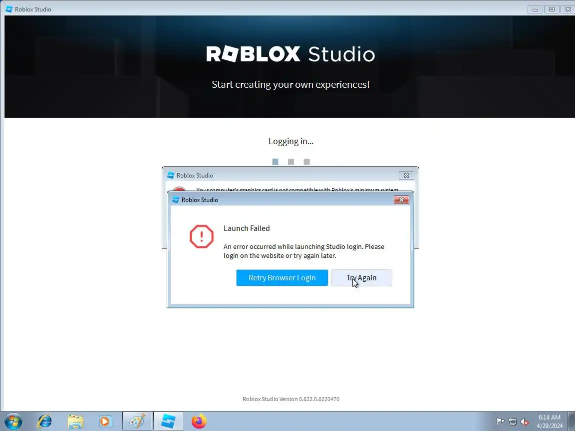
Task: Click the Roblox icon in Launch Failed title bar
Action: click(x=176, y=200)
